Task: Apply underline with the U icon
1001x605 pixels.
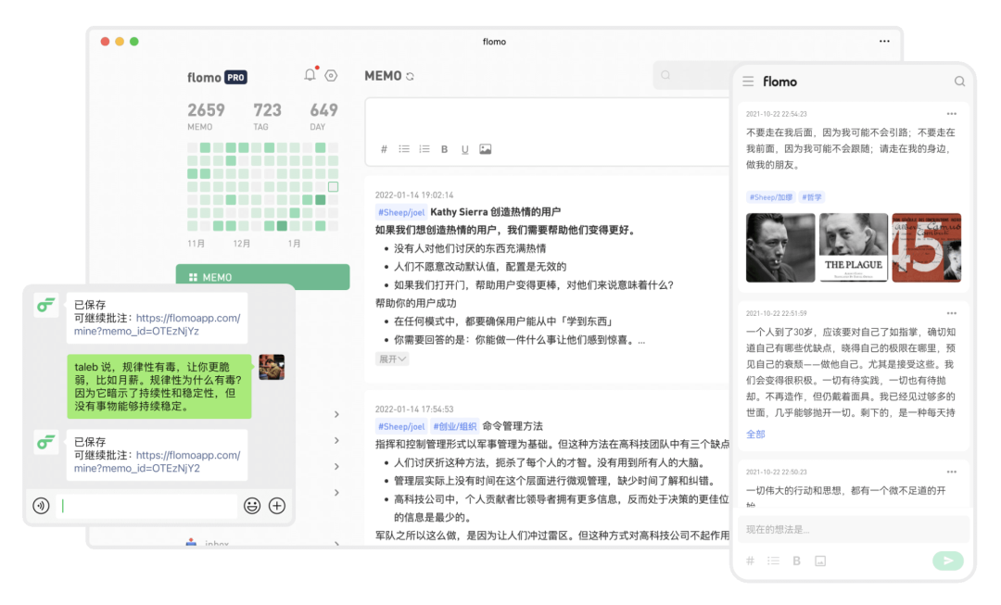Action: click(464, 149)
